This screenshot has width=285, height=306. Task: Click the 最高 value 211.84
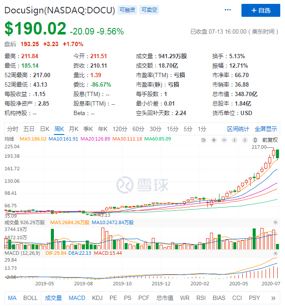click(30, 56)
